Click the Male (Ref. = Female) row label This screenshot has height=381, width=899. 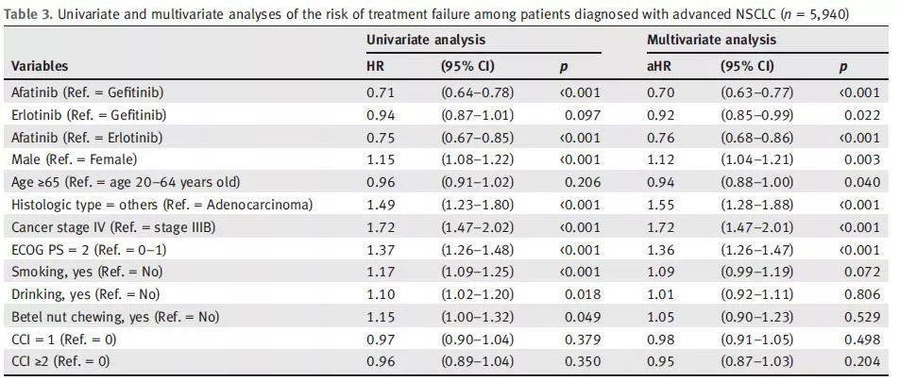pyautogui.click(x=74, y=159)
